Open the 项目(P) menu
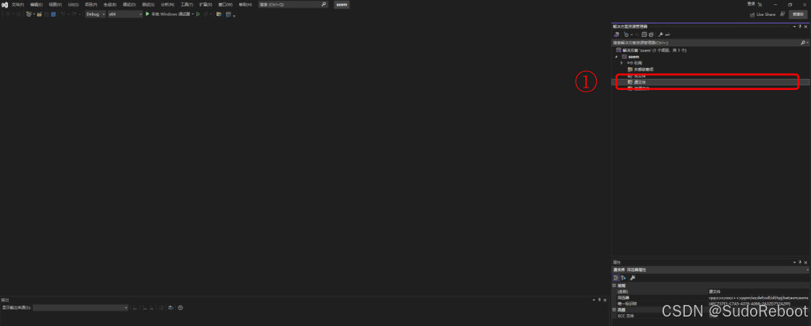 tap(91, 4)
